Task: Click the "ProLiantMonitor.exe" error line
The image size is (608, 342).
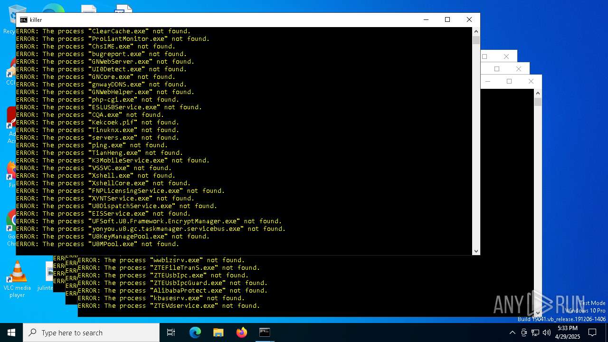Action: (x=113, y=38)
